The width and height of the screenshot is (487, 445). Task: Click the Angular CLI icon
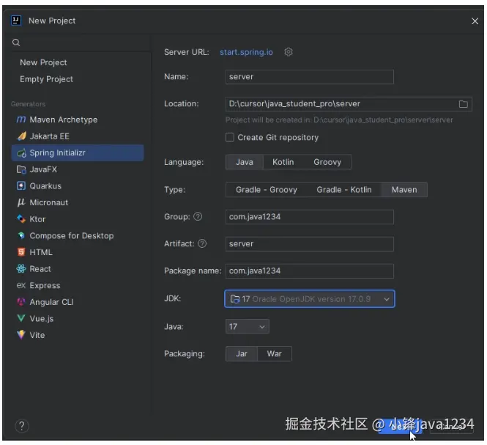click(21, 301)
